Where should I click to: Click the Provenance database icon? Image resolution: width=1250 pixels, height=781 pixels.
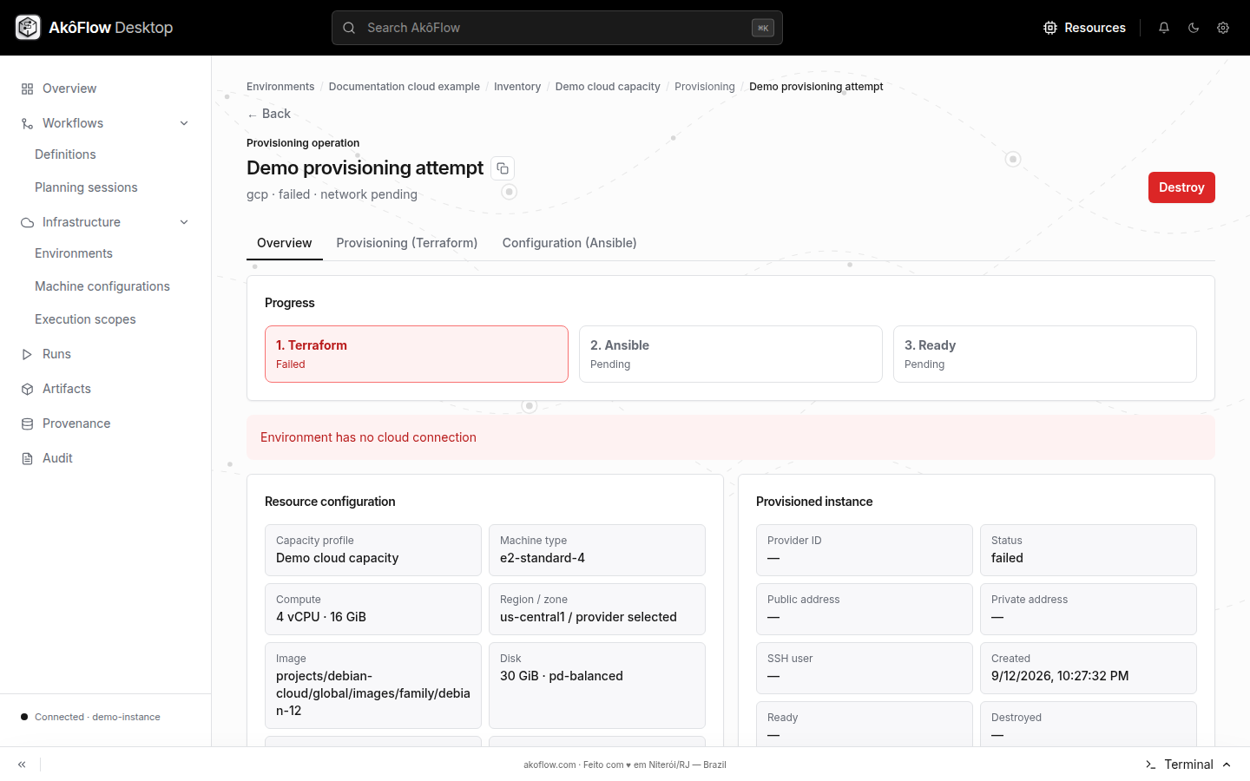coord(28,423)
